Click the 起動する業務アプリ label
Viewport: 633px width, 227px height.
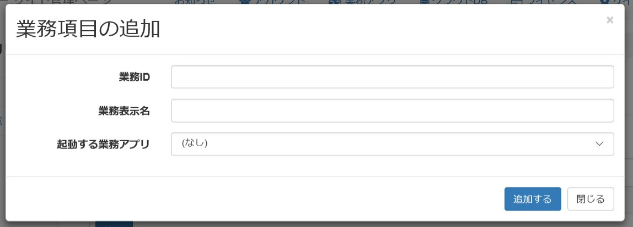coord(103,145)
